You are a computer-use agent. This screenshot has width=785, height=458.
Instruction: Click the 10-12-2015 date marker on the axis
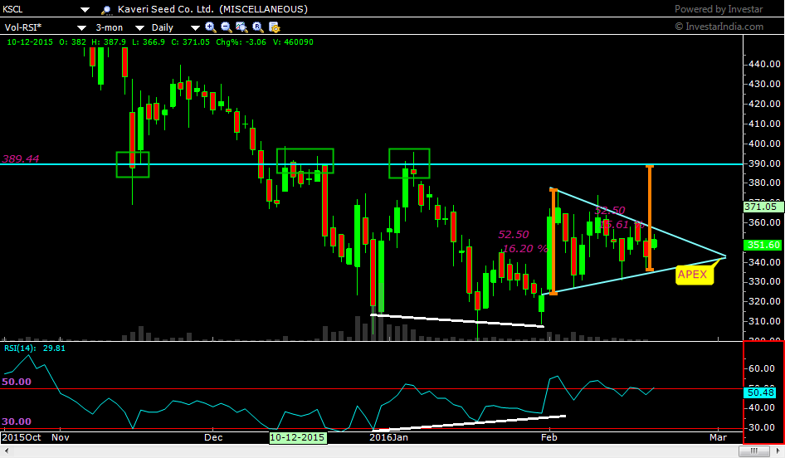click(x=298, y=437)
